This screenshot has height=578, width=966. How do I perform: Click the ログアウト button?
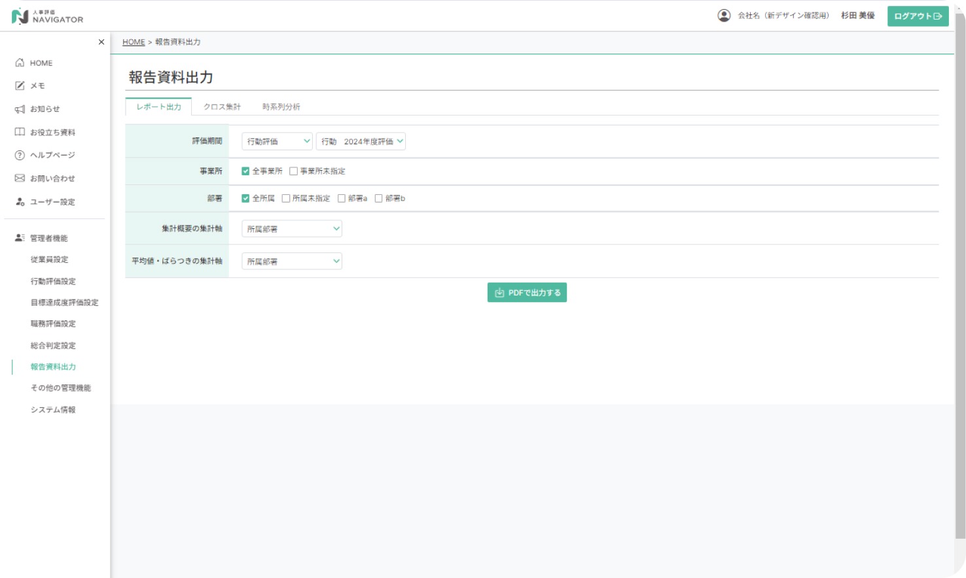tap(918, 16)
